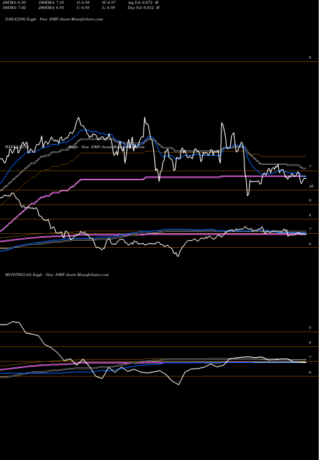Click the WEEKLY Eagle View chart title

tap(75, 147)
